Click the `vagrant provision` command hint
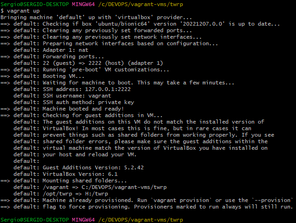 point(182,200)
